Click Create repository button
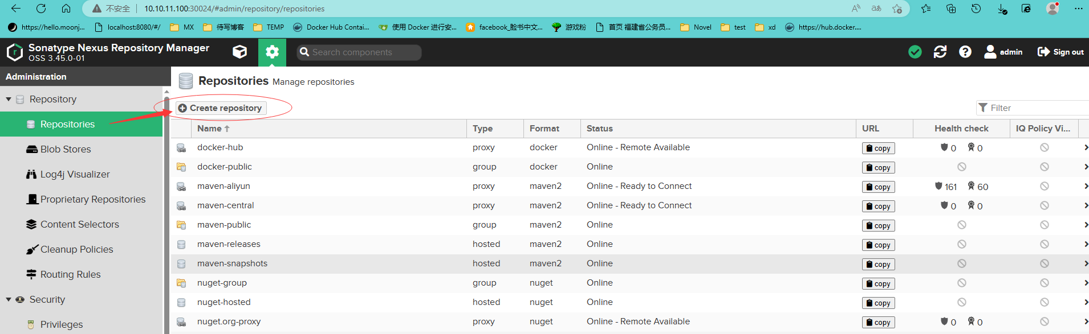The width and height of the screenshot is (1089, 334). click(x=221, y=108)
